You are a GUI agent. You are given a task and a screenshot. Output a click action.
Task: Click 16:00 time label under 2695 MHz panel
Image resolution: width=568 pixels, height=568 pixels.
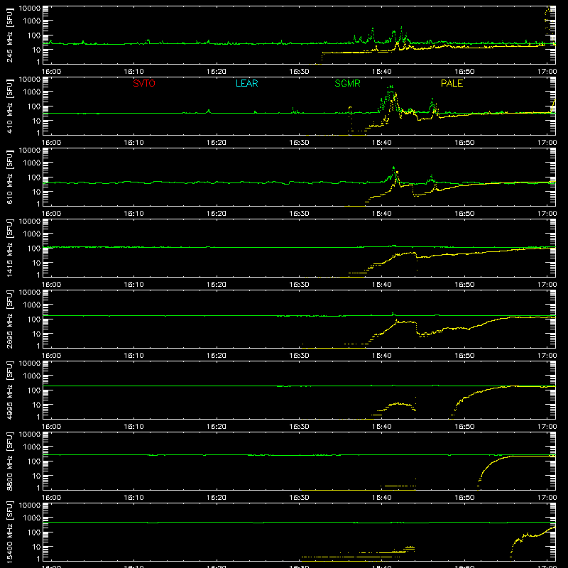[x=51, y=356]
